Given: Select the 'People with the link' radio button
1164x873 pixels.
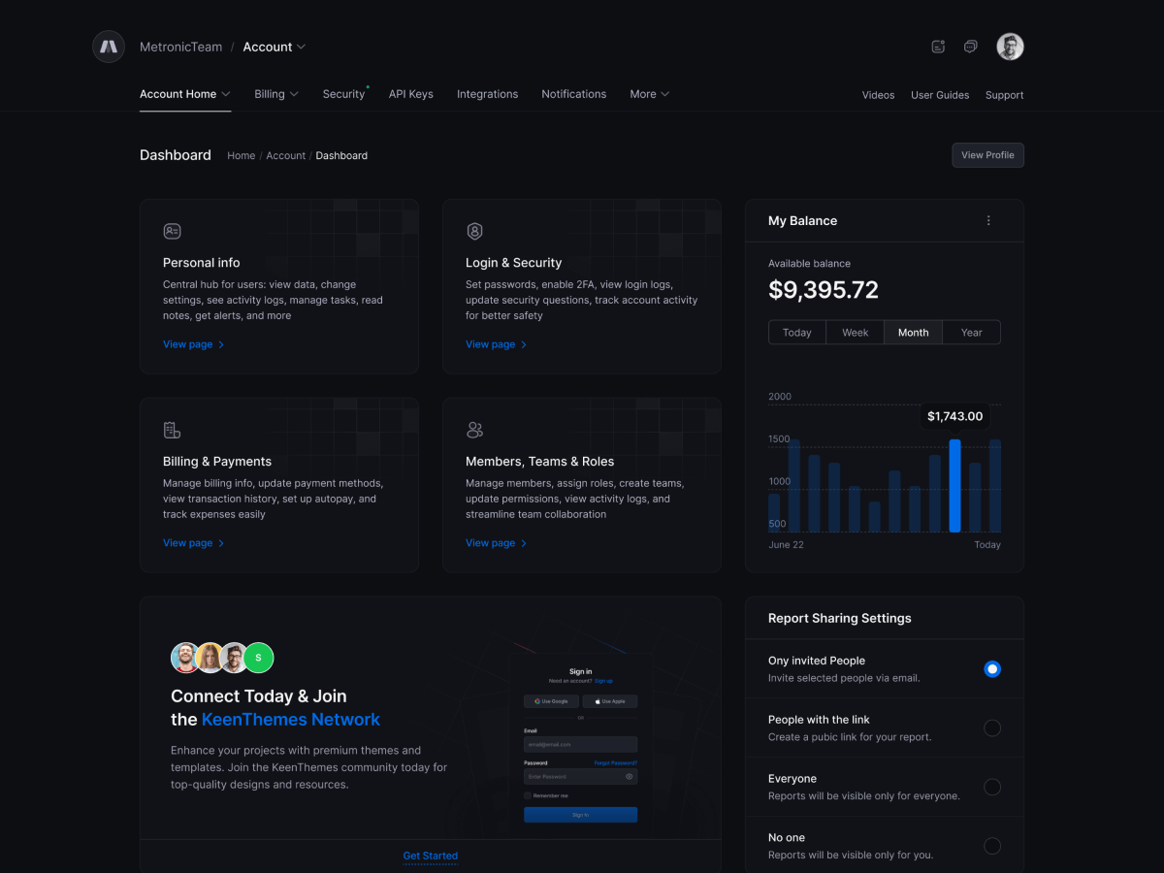Looking at the screenshot, I should (991, 728).
